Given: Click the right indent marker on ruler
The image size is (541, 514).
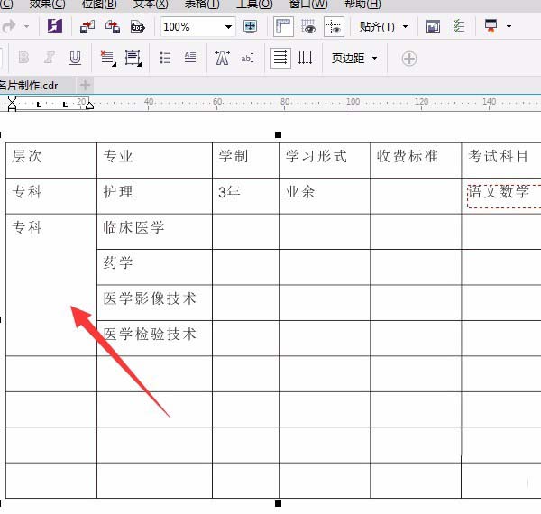Looking at the screenshot, I should click(x=89, y=105).
